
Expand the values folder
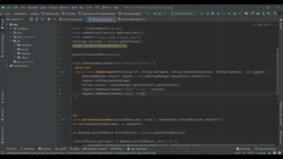coord(14,57)
